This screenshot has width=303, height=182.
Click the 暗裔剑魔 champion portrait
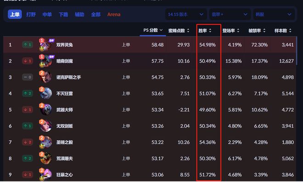[46, 61]
